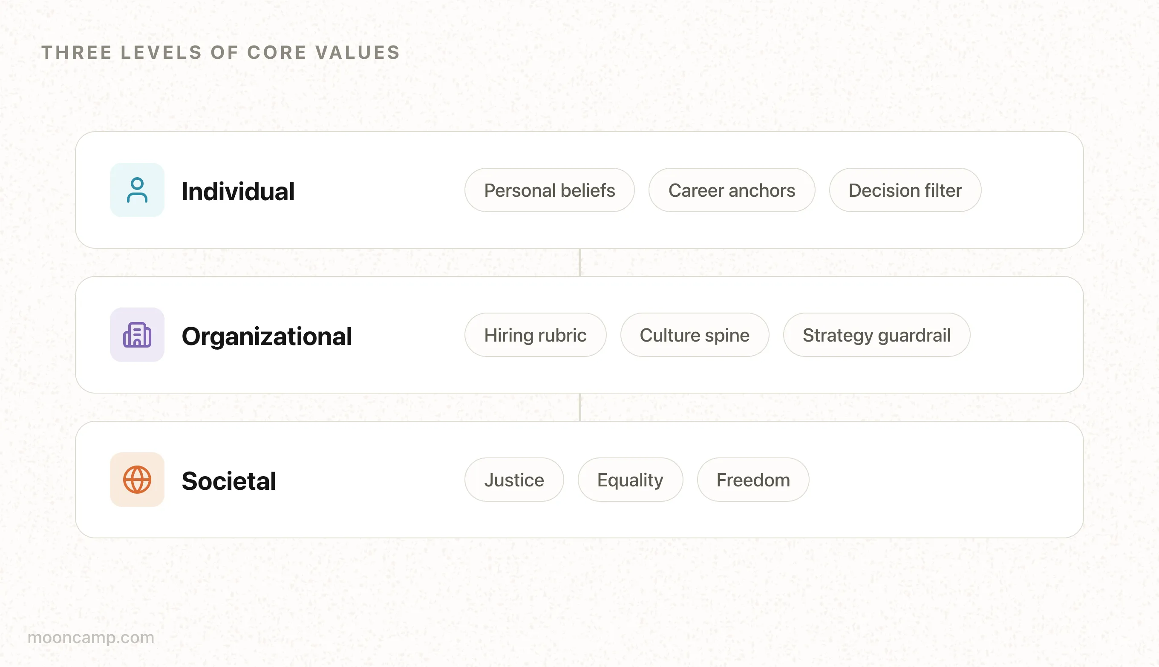Image resolution: width=1159 pixels, height=667 pixels.
Task: Click the Societal globe icon
Action: (x=137, y=480)
